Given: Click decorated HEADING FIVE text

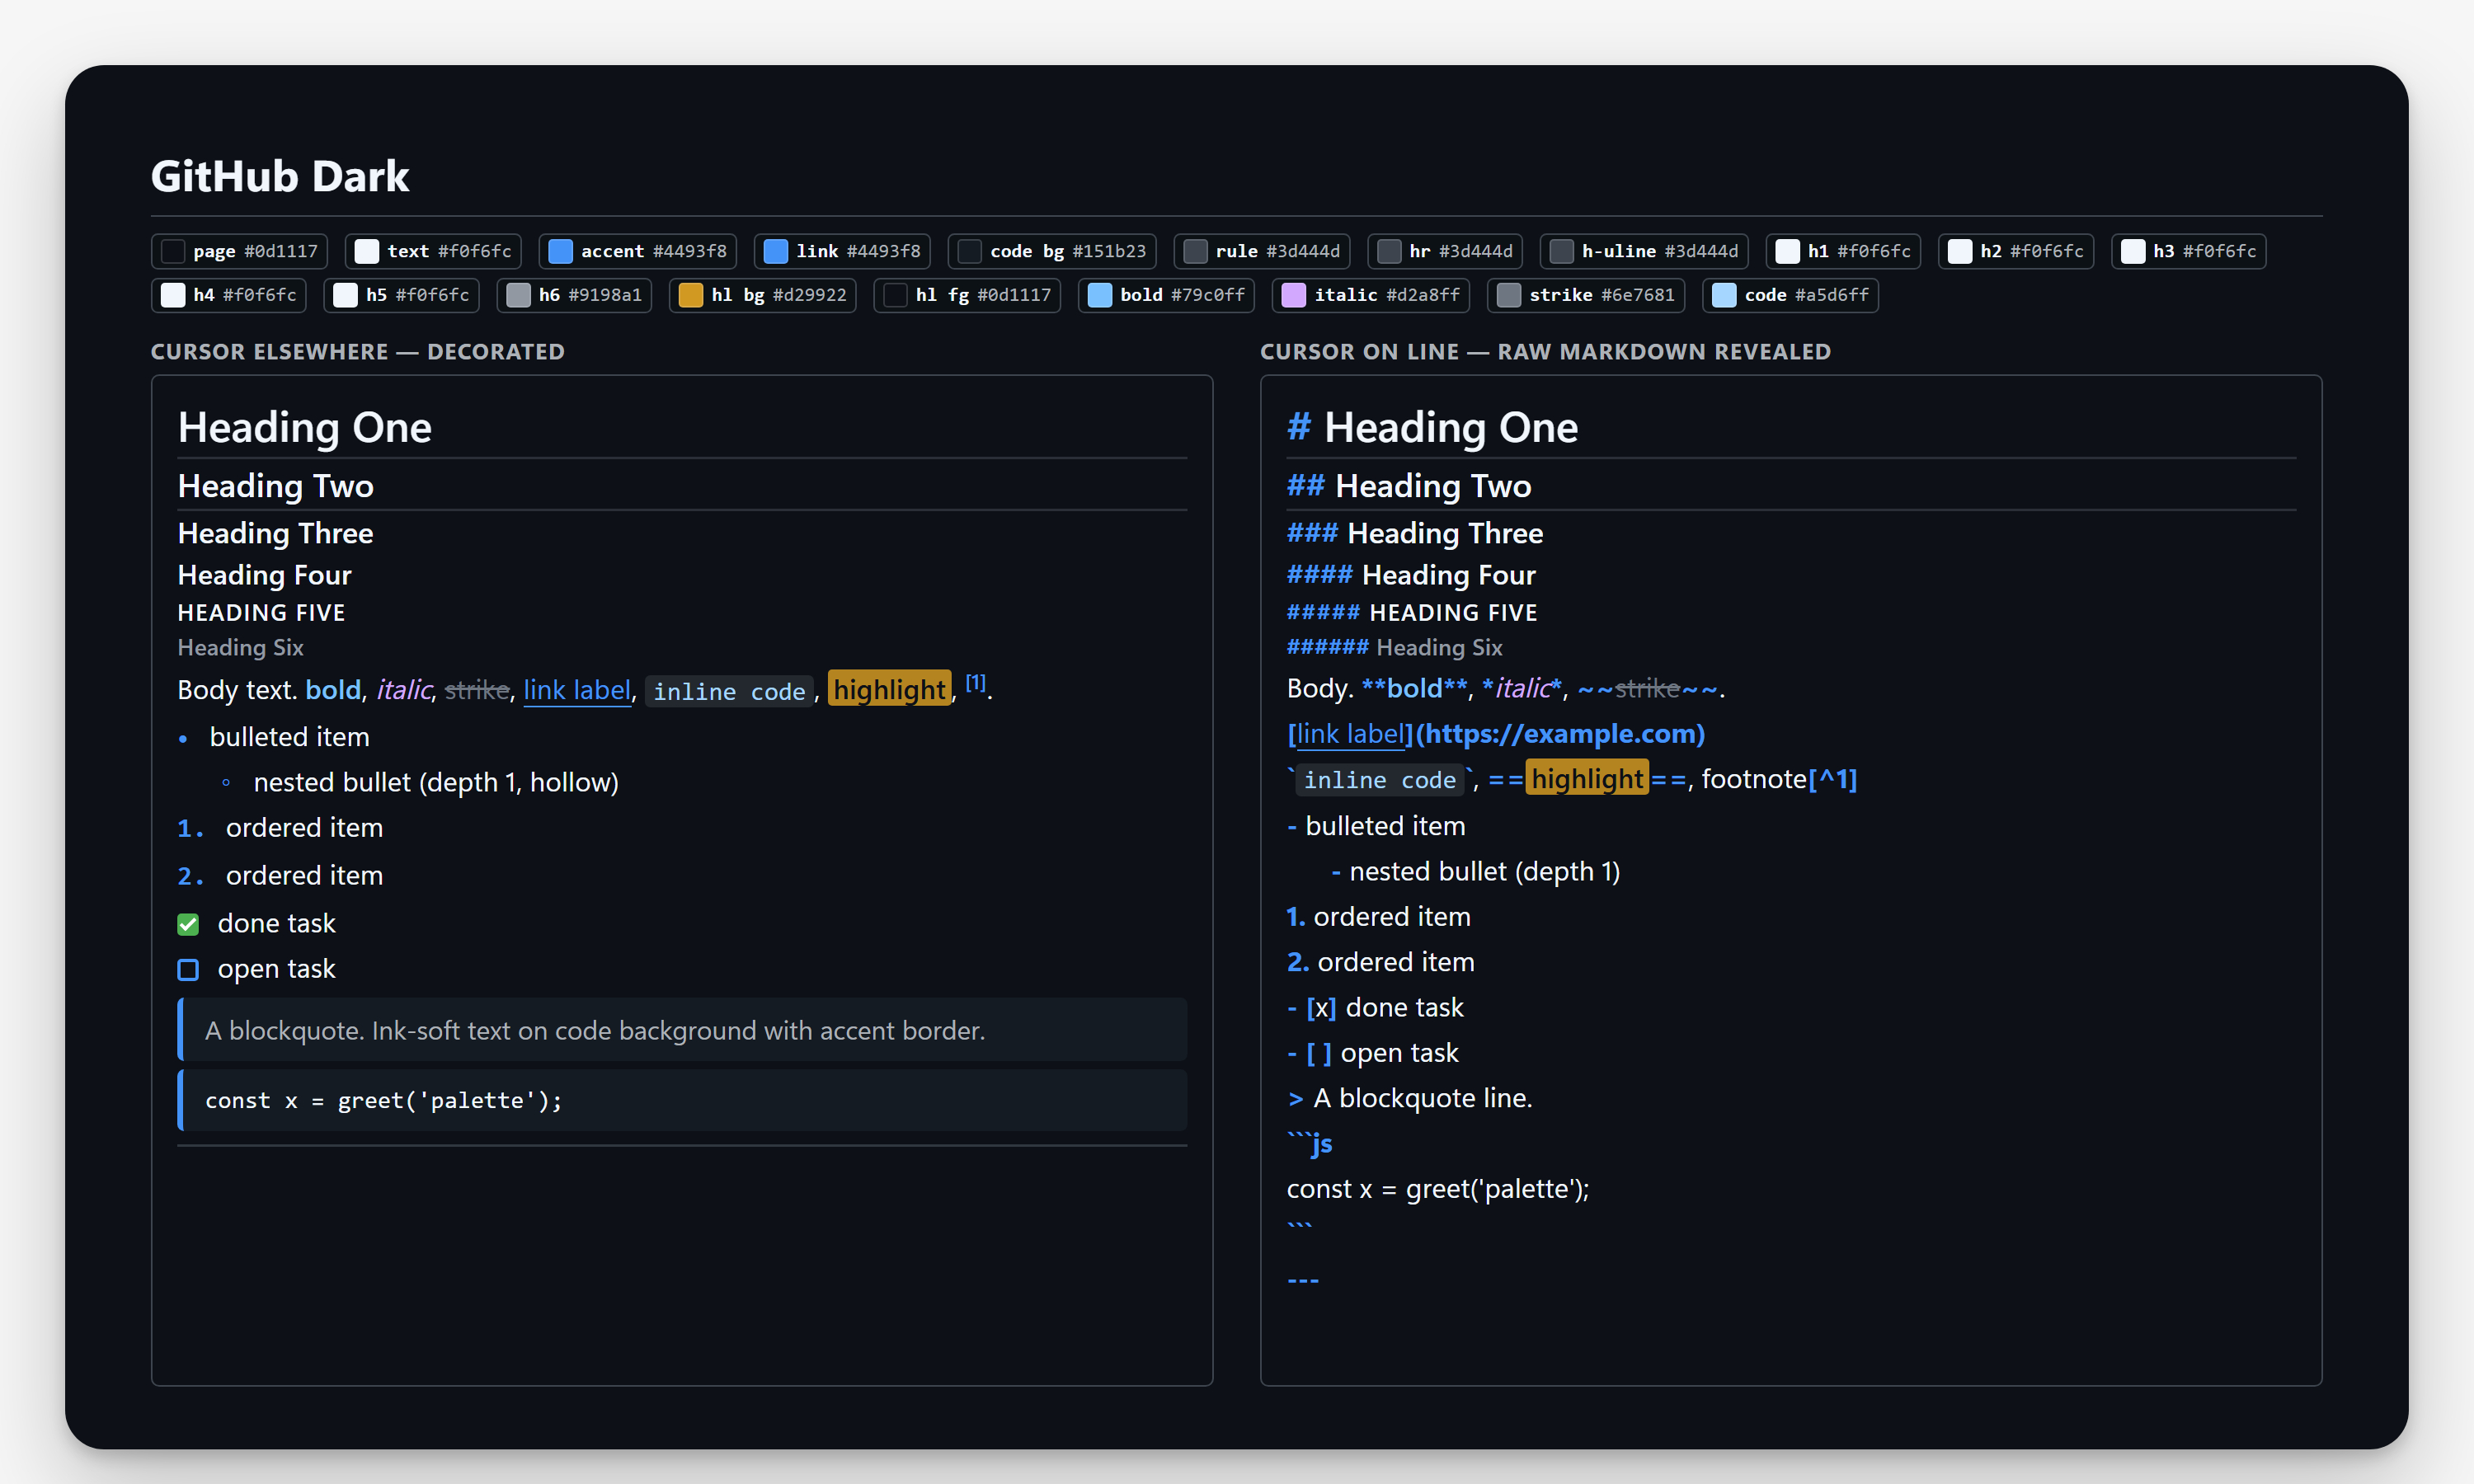Looking at the screenshot, I should tap(261, 613).
